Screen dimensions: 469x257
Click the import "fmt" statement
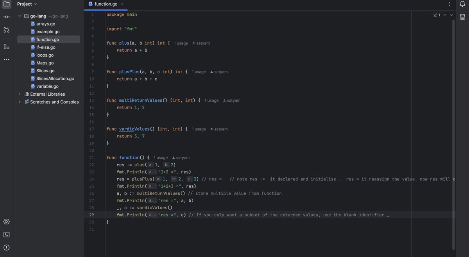pos(122,29)
